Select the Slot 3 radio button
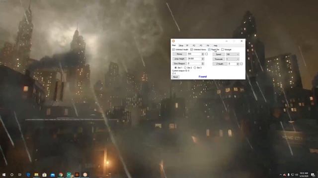The width and height of the screenshot is (318, 178). [195, 68]
